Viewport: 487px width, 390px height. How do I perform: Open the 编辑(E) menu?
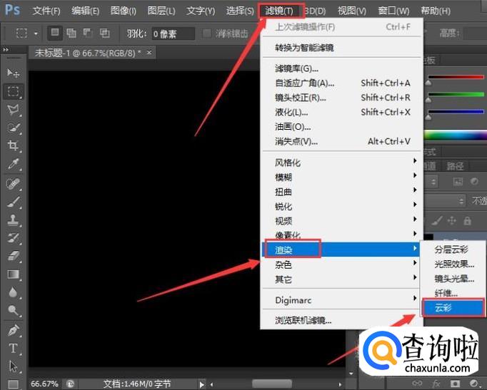click(x=86, y=11)
